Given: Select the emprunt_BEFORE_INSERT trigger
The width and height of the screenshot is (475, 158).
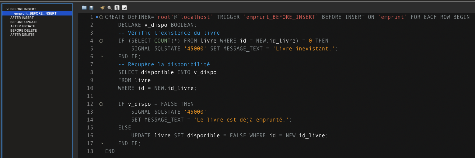Looking at the screenshot, I should (x=35, y=13).
